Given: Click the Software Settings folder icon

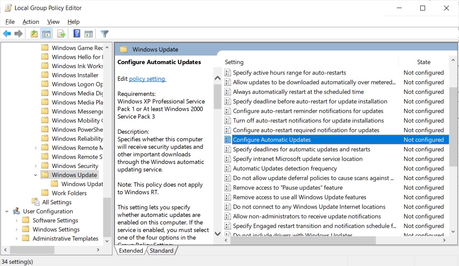Looking at the screenshot, I should click(x=26, y=220).
